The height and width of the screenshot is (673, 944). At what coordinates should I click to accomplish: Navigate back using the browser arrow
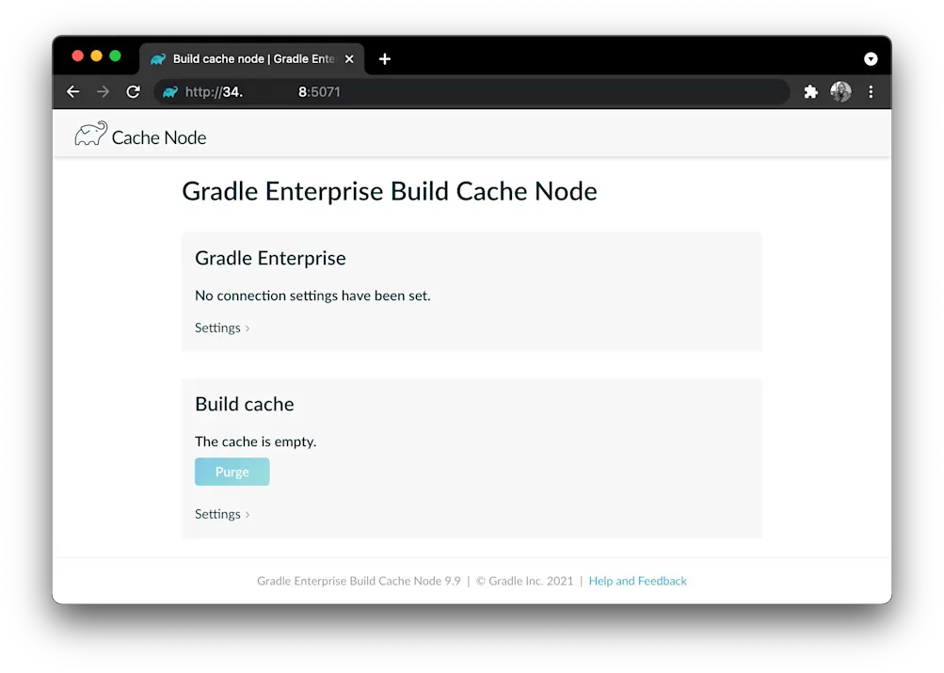point(72,91)
